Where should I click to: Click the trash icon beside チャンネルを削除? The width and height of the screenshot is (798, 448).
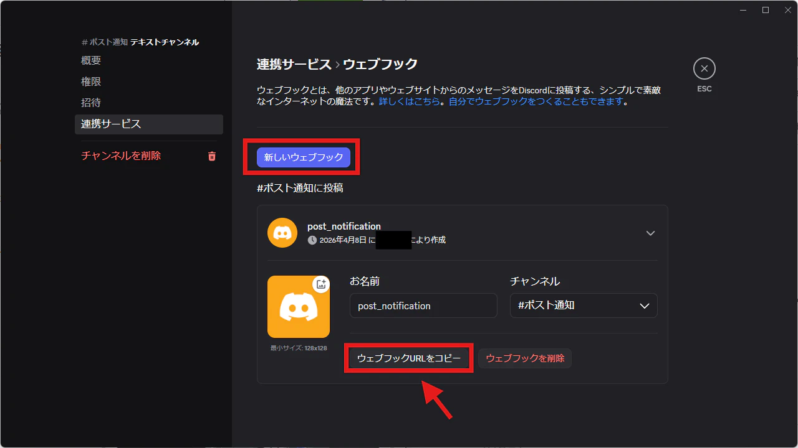coord(212,156)
